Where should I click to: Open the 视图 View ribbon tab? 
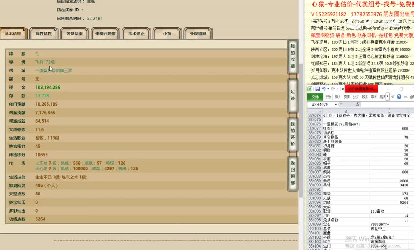coord(382,97)
